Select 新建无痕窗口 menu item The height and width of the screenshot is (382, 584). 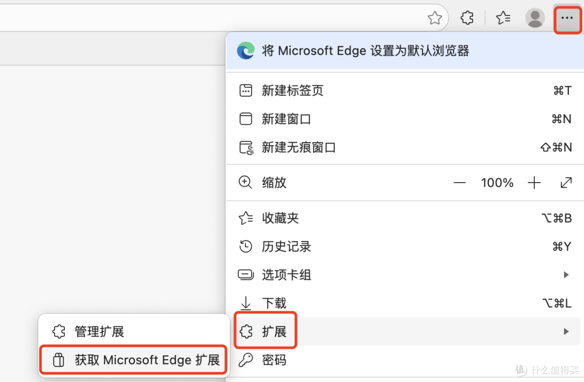click(405, 148)
